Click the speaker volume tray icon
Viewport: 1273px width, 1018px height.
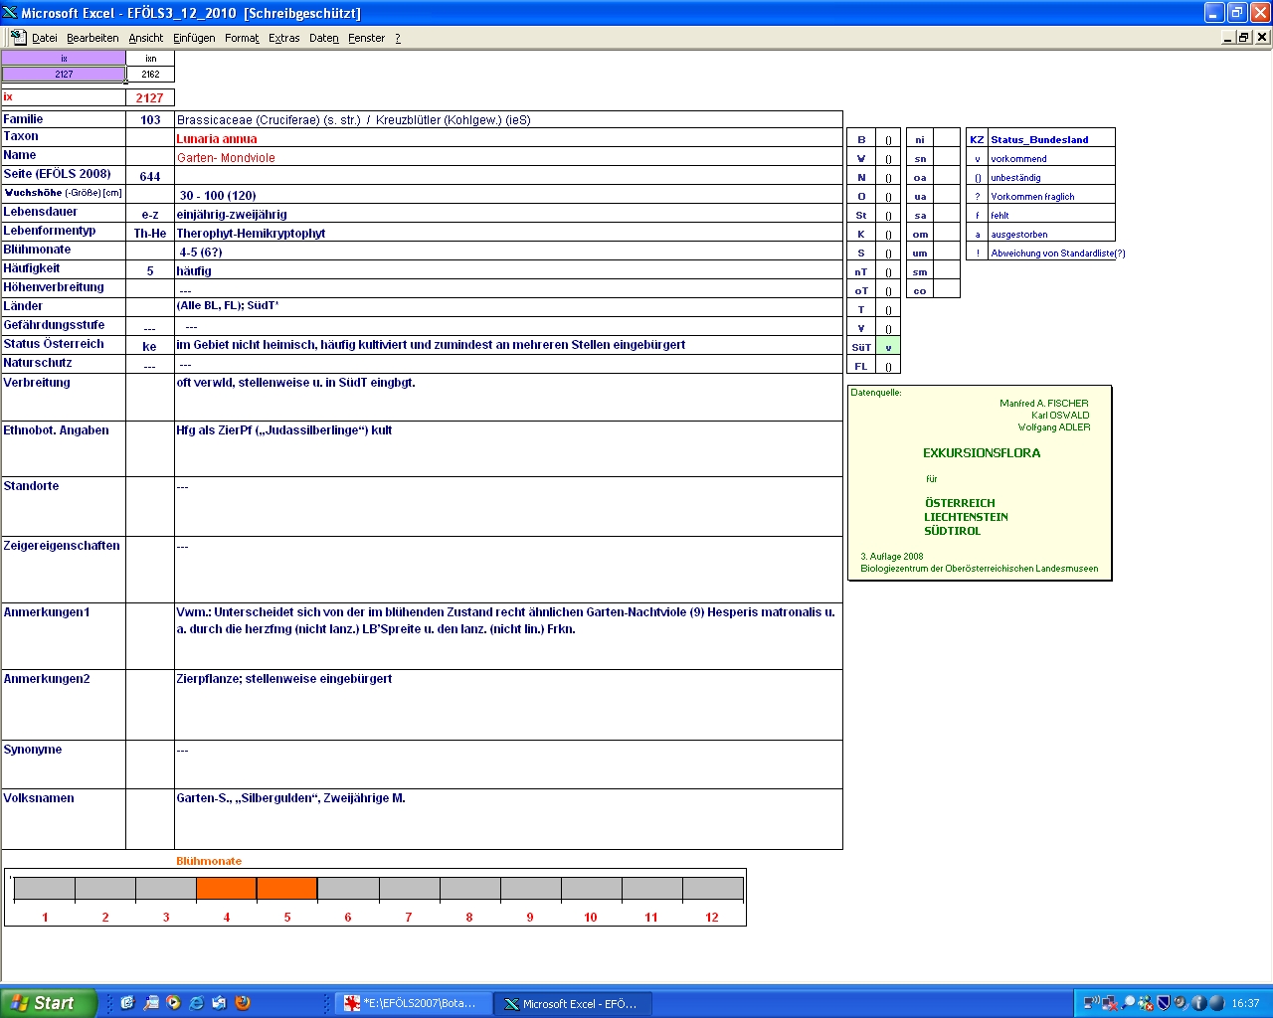click(x=1181, y=1003)
